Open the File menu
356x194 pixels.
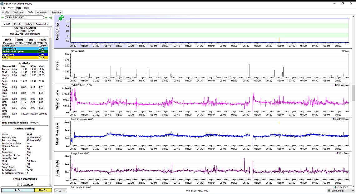click(3, 8)
